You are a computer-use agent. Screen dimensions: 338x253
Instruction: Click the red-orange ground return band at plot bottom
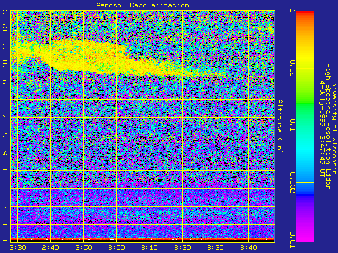[x=143, y=239]
